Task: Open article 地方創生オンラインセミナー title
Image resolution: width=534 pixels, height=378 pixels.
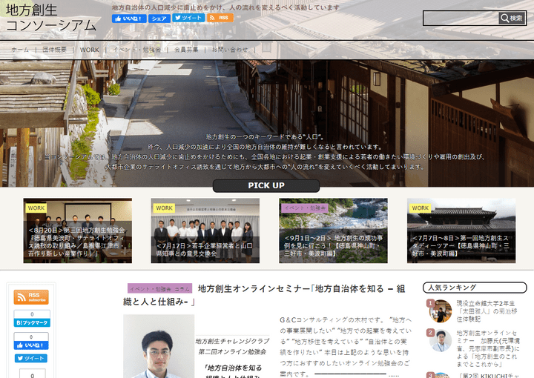Action: [264, 295]
